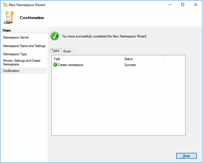Open Review Settings and Create Namespace step
The image size is (203, 163).
22,62
